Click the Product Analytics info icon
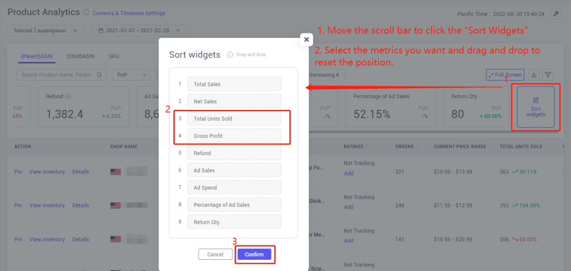 (x=86, y=12)
